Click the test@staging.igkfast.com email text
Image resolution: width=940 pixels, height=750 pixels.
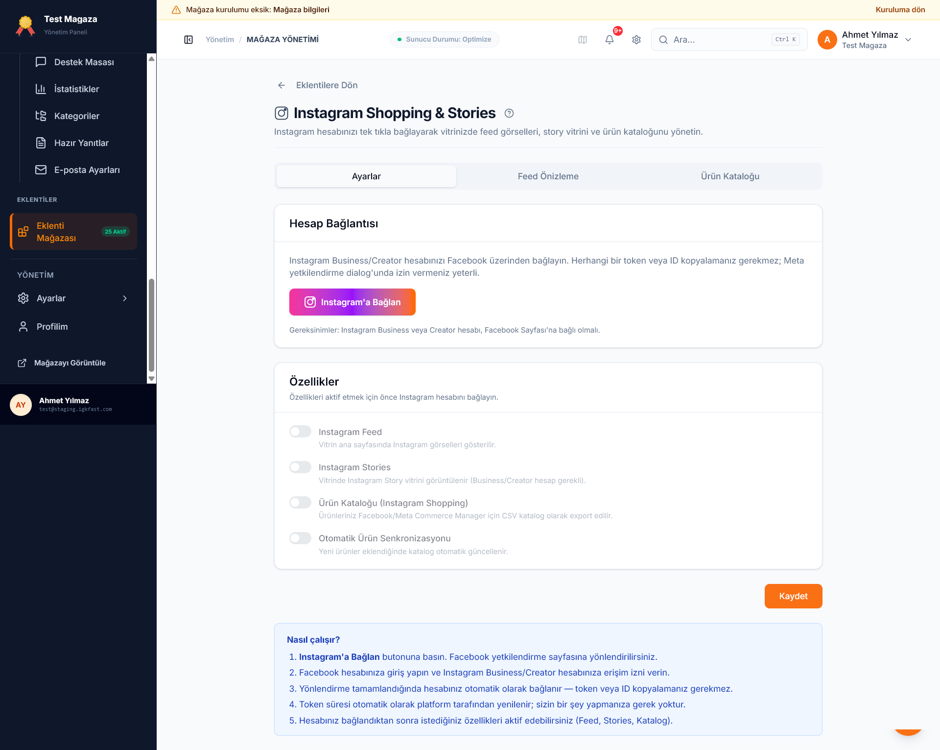click(x=75, y=410)
